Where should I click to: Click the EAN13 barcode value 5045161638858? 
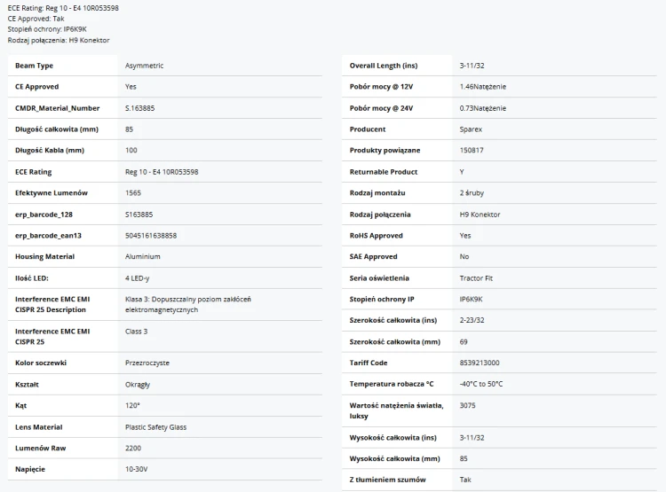point(151,236)
